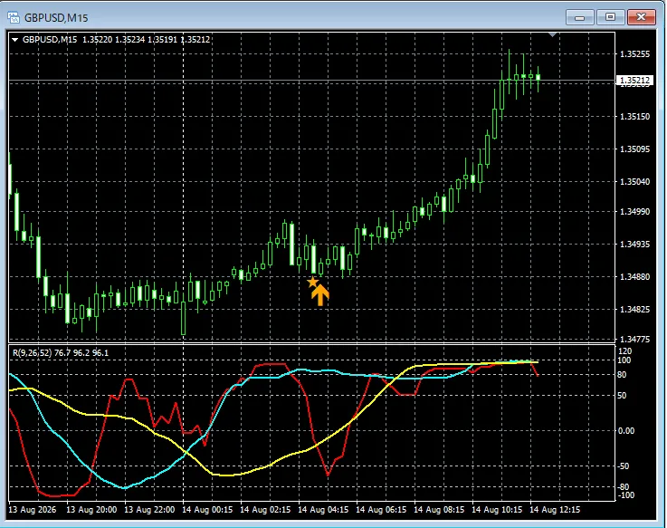Click the OHLC values 1.35220 1.35234 in header
The height and width of the screenshot is (528, 667).
(x=113, y=40)
